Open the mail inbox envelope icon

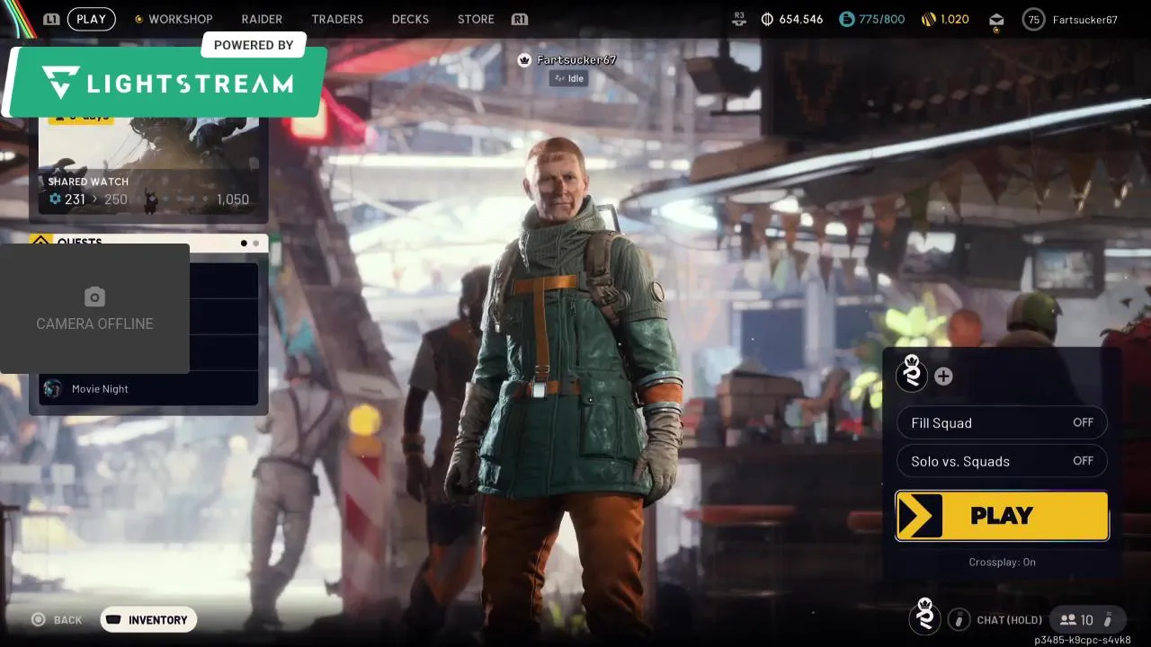pos(996,21)
